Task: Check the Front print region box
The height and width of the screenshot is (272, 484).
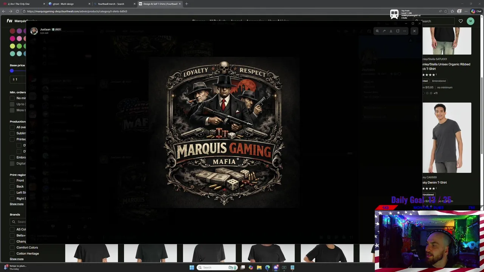Action: tap(12, 181)
